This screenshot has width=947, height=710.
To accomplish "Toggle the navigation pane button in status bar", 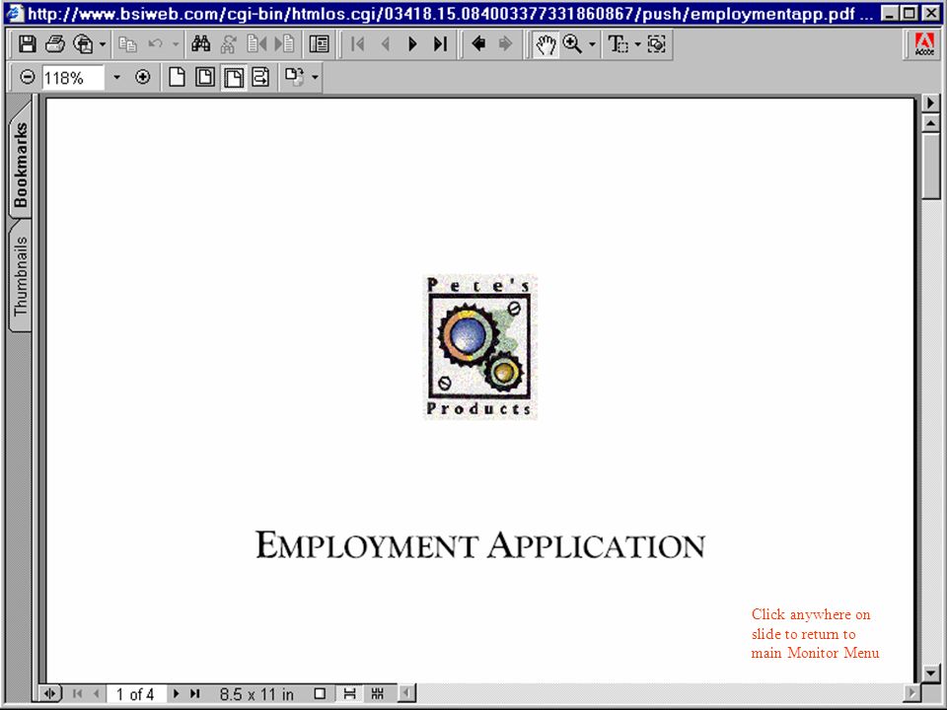I will pos(50,693).
